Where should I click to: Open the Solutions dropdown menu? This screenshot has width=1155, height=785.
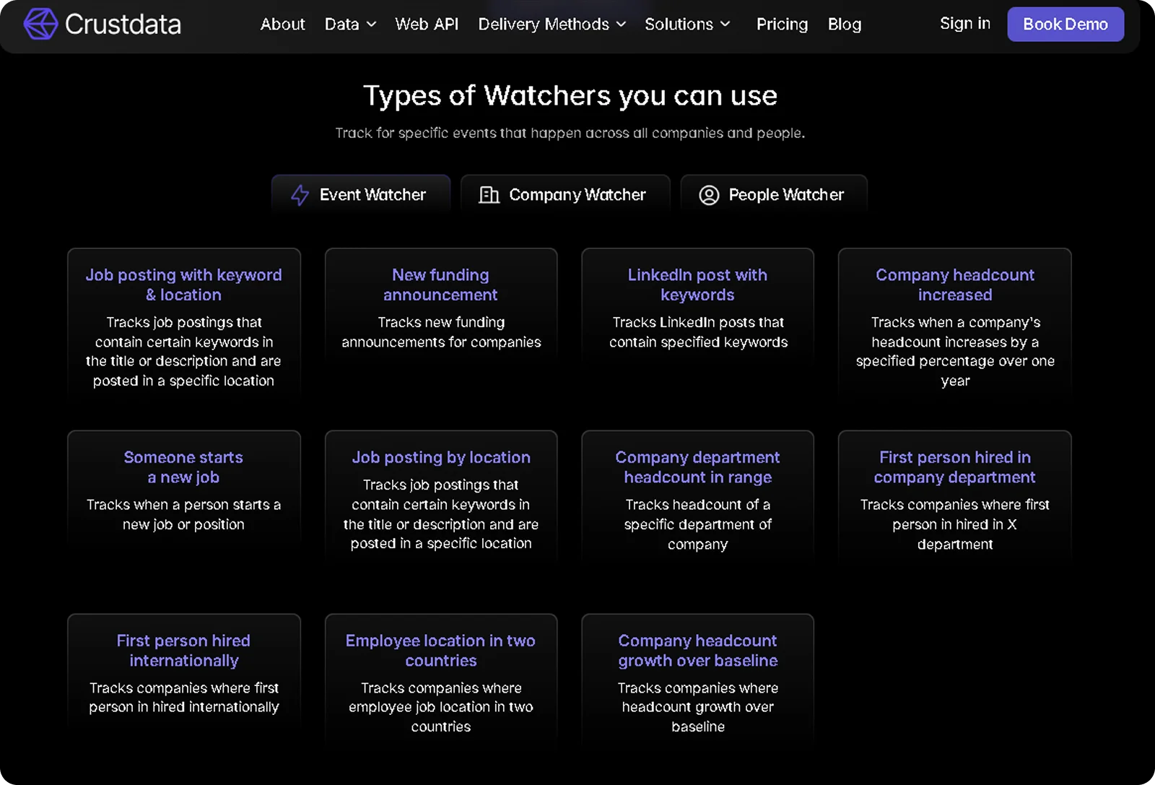tap(687, 24)
